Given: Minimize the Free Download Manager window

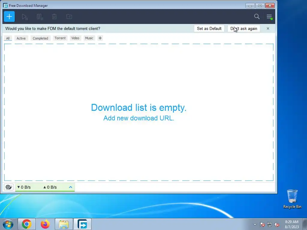Looking at the screenshot, I should click(x=250, y=6).
